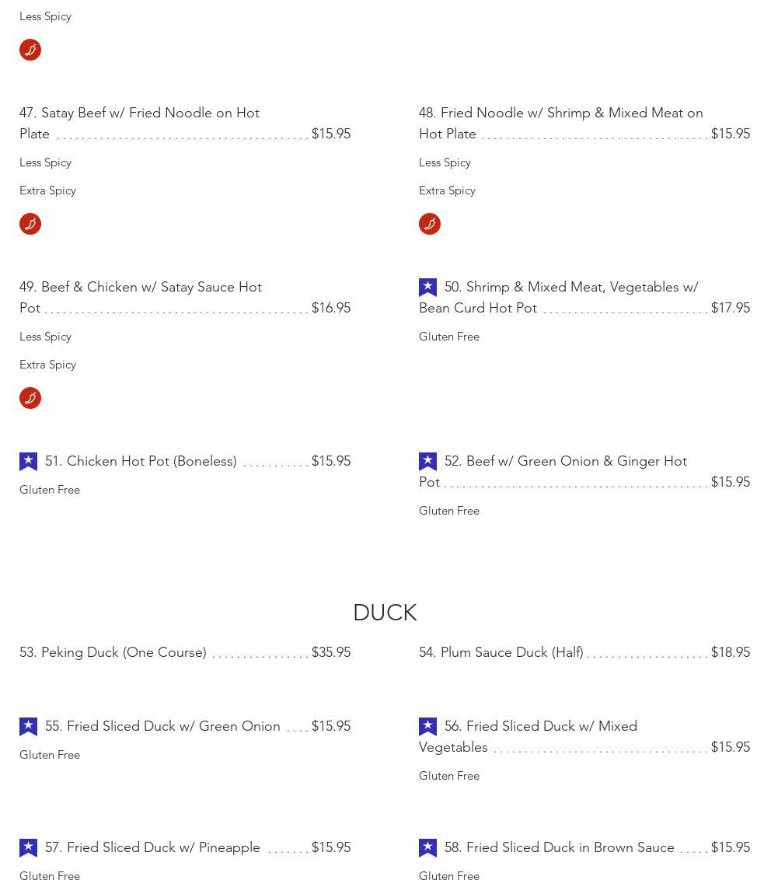Click the star badge beside item 52 Beef
757x880 pixels.
427,462
